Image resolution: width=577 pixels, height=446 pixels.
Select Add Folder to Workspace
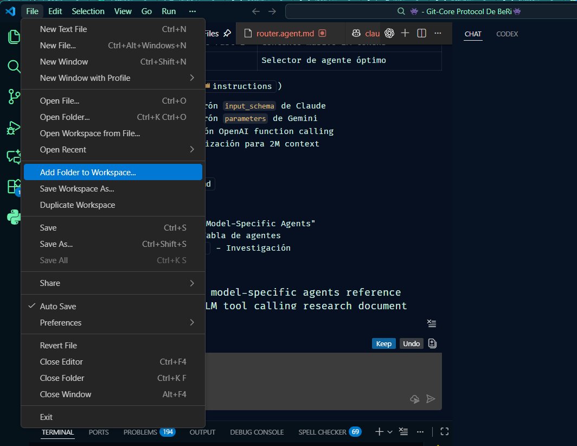87,171
